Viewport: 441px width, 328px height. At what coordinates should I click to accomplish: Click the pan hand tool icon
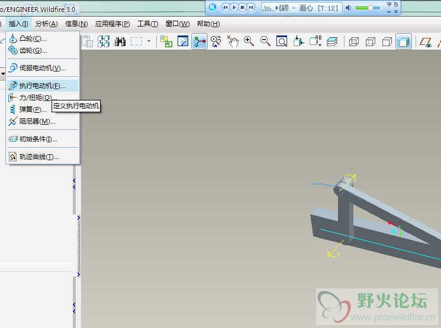pyautogui.click(x=233, y=41)
